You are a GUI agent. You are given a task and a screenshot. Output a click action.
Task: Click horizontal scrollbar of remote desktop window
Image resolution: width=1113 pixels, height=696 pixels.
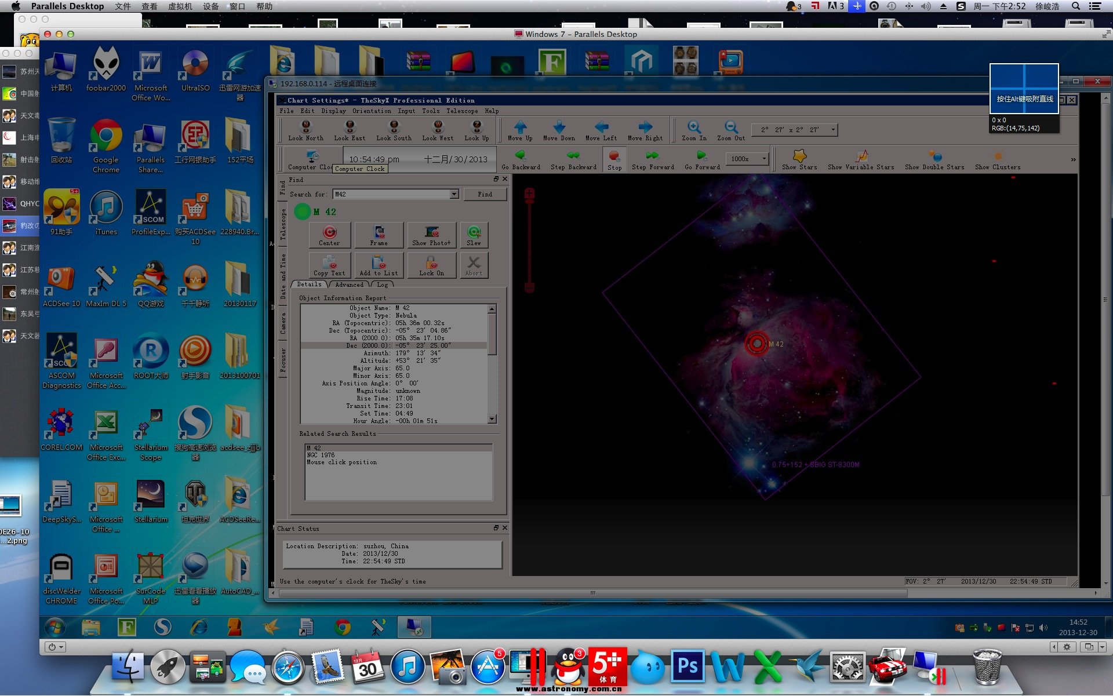click(592, 593)
